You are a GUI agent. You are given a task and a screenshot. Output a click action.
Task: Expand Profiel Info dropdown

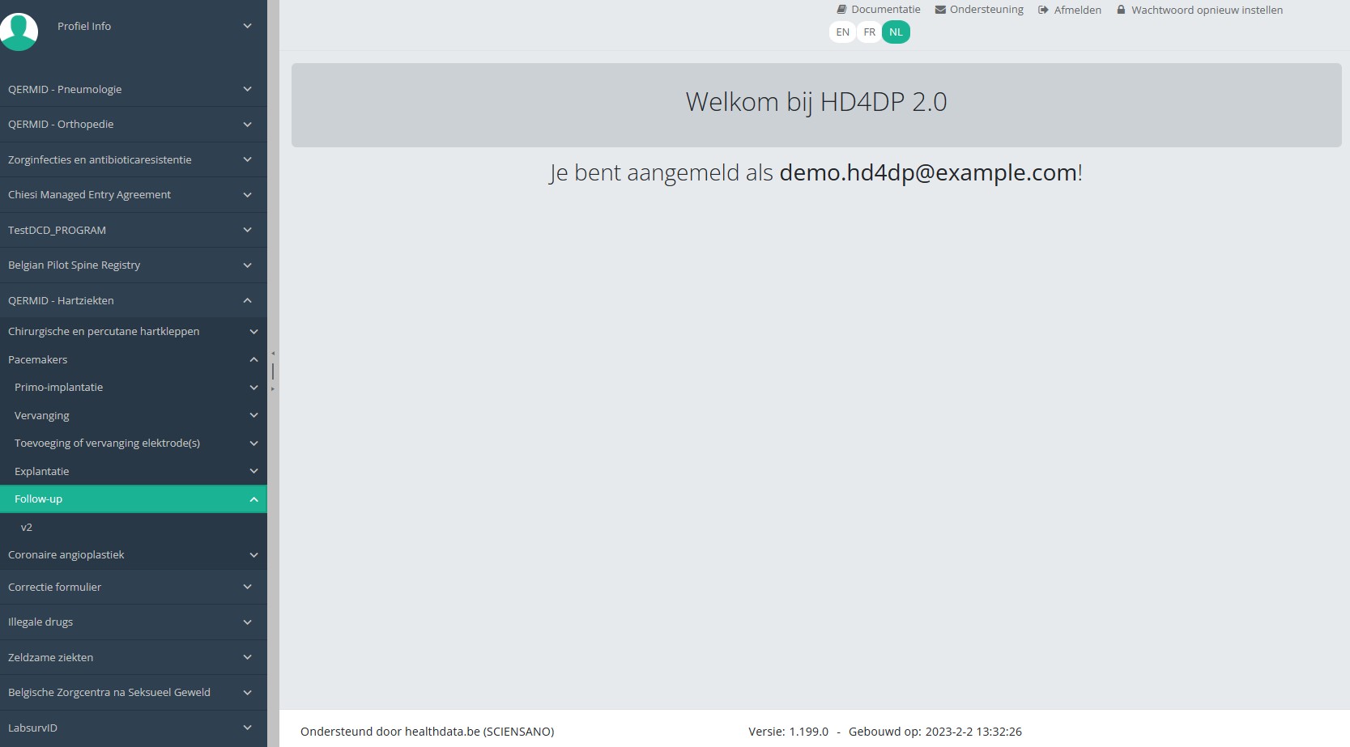(247, 26)
